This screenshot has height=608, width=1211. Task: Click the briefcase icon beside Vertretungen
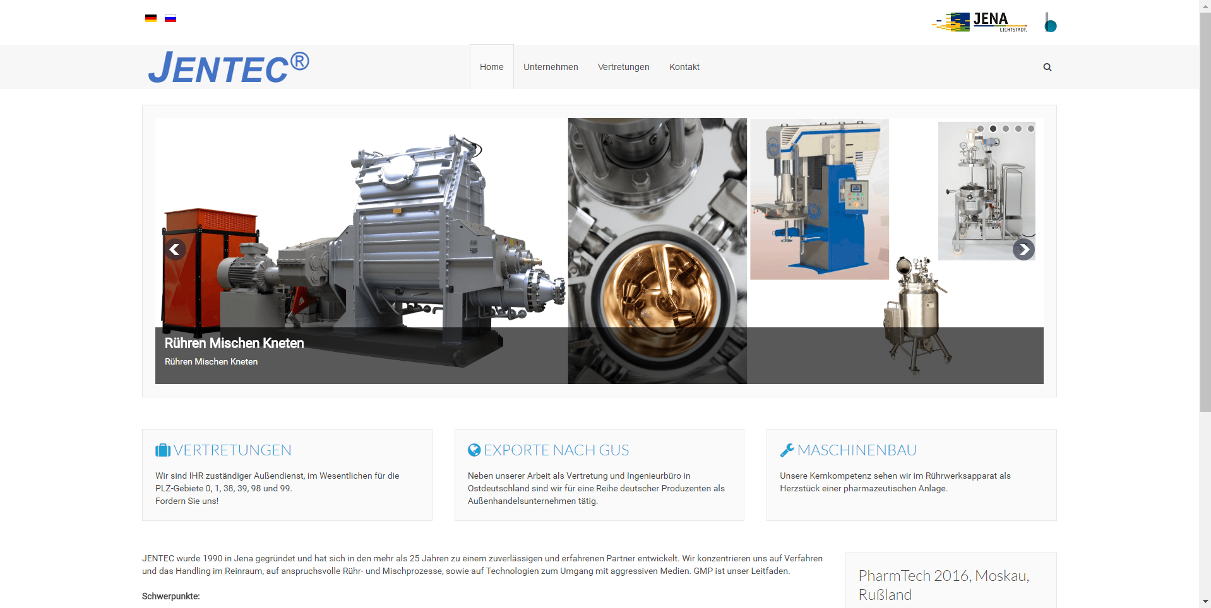pyautogui.click(x=163, y=450)
